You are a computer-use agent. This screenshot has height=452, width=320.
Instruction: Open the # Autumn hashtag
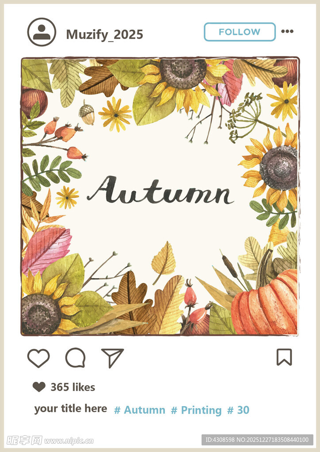coord(140,410)
